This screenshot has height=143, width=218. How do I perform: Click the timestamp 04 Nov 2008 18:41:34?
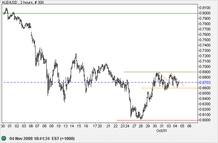(30, 138)
